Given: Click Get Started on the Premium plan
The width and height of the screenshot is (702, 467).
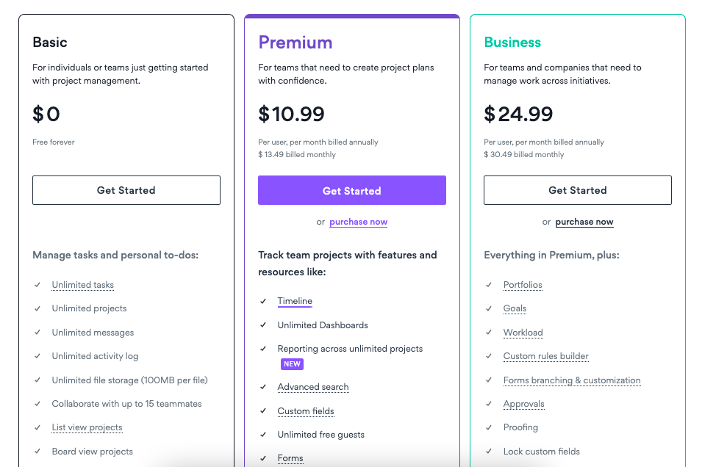Looking at the screenshot, I should pos(351,189).
